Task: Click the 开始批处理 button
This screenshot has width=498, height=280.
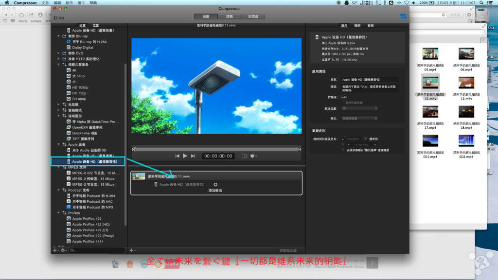Action: 287,250
